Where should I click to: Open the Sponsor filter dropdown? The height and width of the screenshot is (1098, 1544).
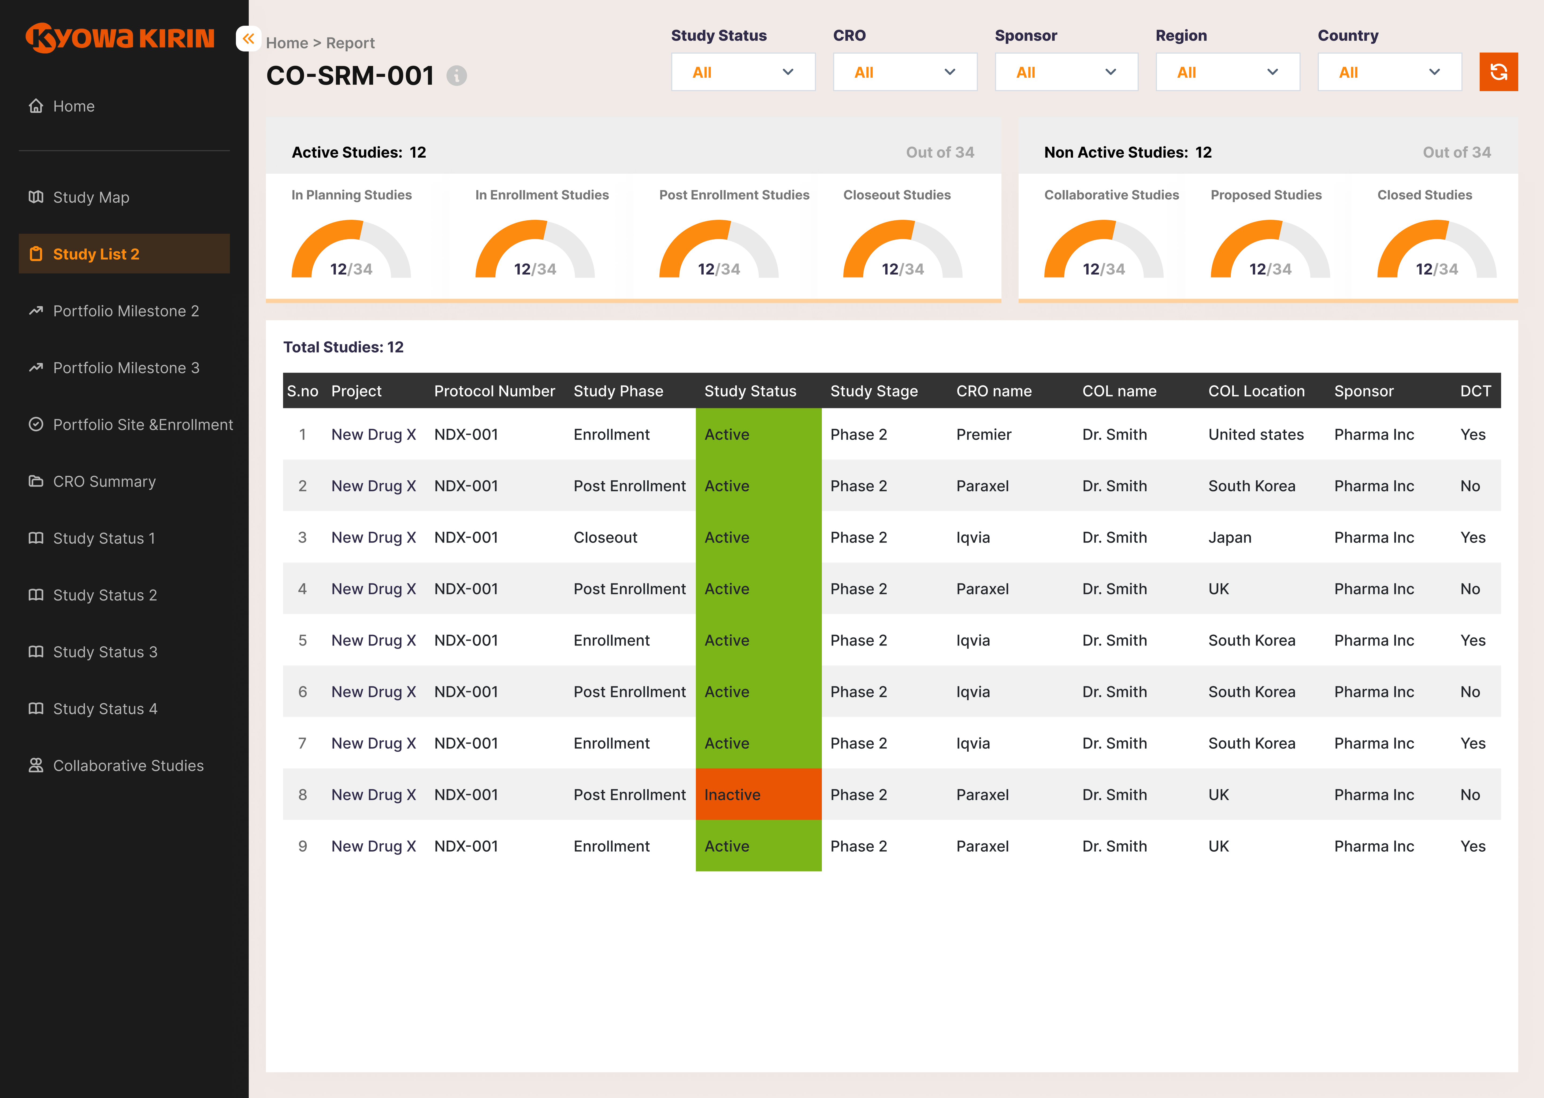point(1067,72)
